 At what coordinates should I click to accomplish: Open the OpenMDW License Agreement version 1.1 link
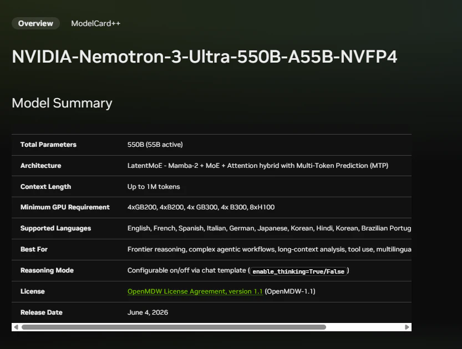pos(195,291)
